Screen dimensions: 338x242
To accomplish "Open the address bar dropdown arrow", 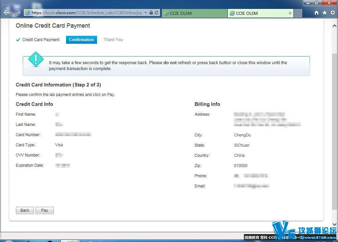I will (x=146, y=13).
